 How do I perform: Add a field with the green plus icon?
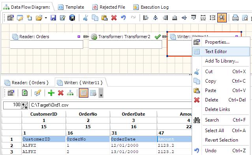(x=51, y=93)
